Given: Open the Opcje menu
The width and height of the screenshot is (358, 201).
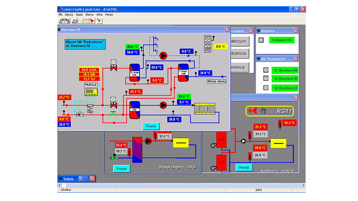Looking at the screenshot, I should [x=79, y=15].
